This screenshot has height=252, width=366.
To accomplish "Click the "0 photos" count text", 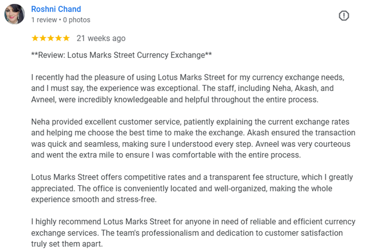I will (x=77, y=20).
